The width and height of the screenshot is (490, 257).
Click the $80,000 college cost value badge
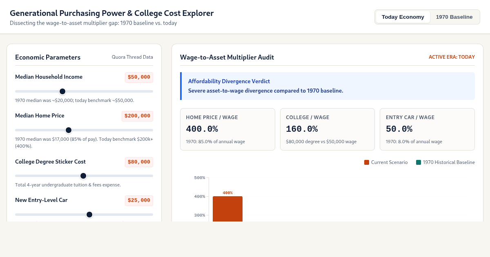tap(139, 162)
